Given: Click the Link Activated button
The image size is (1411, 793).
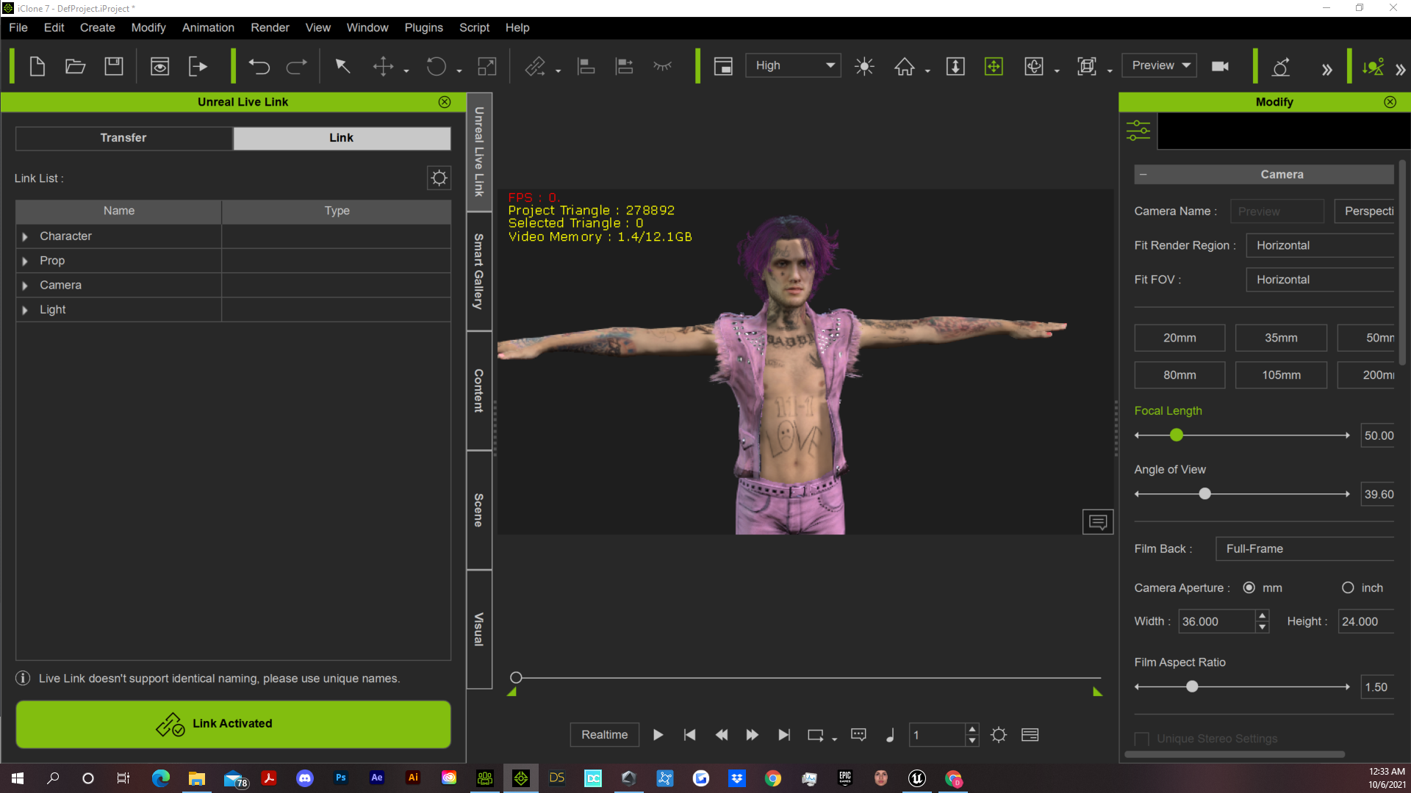Looking at the screenshot, I should tap(233, 724).
